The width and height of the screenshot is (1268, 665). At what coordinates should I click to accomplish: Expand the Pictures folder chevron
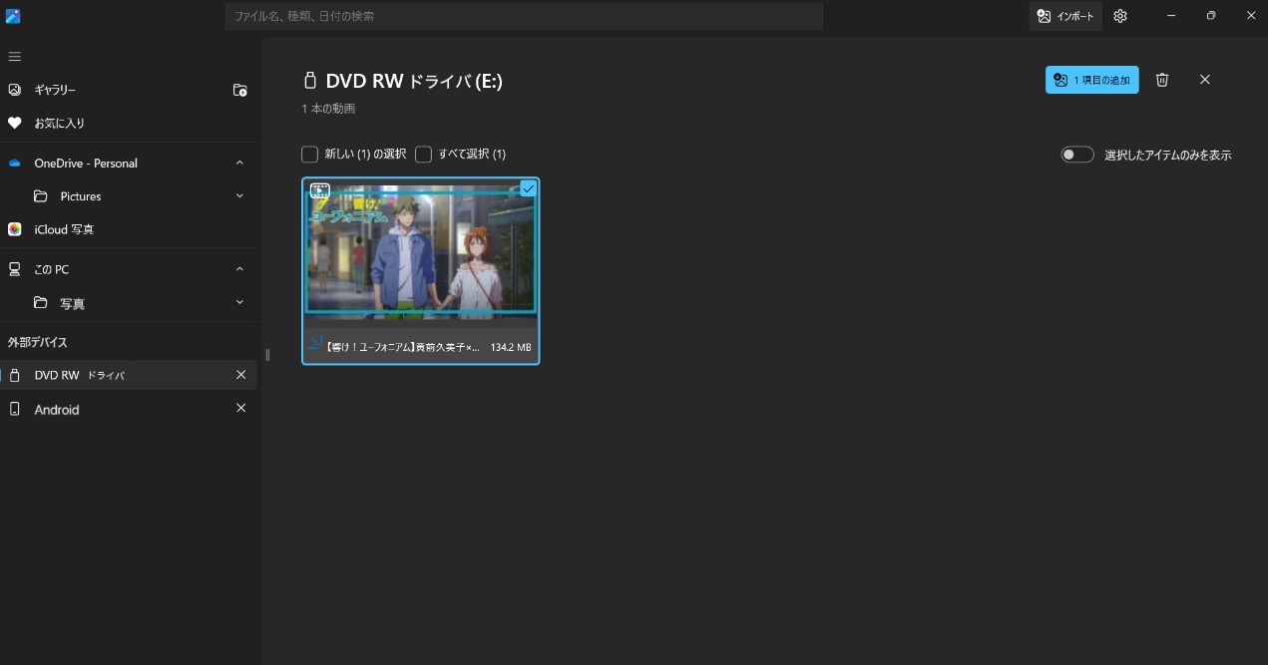click(x=239, y=196)
